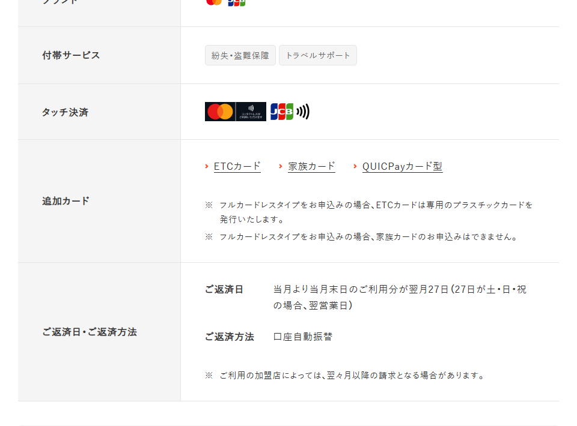Viewport: 577px width, 426px height.
Task: Click the ご返済日 label
Action: click(x=224, y=289)
